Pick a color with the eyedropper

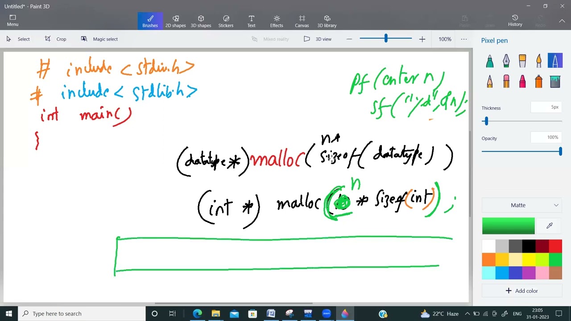click(x=550, y=226)
